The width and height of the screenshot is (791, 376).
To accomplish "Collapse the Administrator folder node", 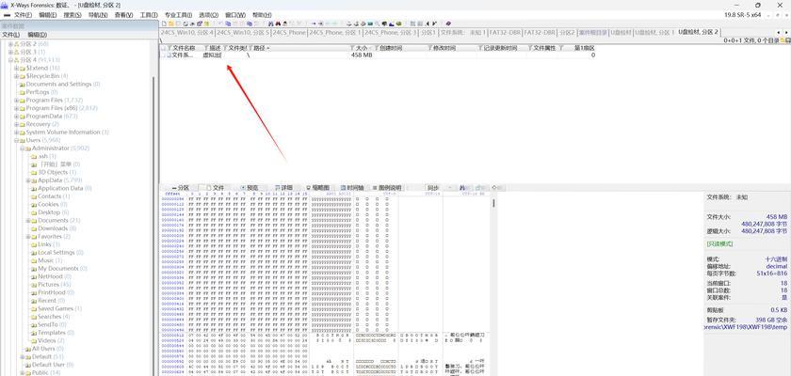I will point(23,149).
